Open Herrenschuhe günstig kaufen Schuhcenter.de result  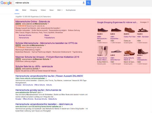coord(38,90)
